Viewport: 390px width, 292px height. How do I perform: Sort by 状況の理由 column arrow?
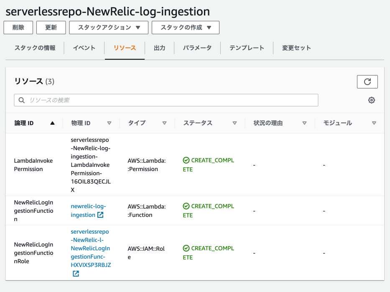(304, 123)
